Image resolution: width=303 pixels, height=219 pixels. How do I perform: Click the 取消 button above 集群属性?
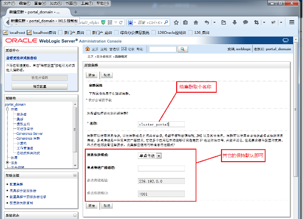point(107,75)
